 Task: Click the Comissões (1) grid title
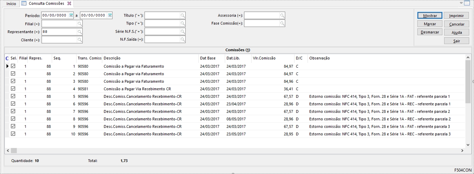237,50
